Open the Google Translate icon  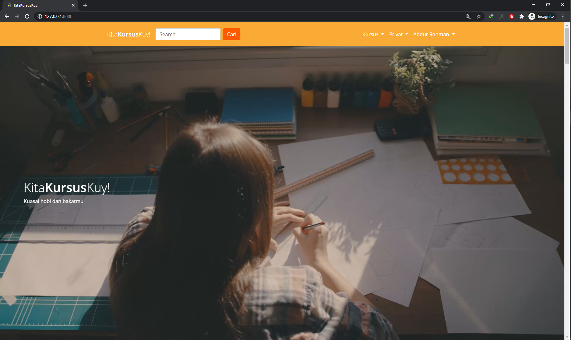(469, 16)
